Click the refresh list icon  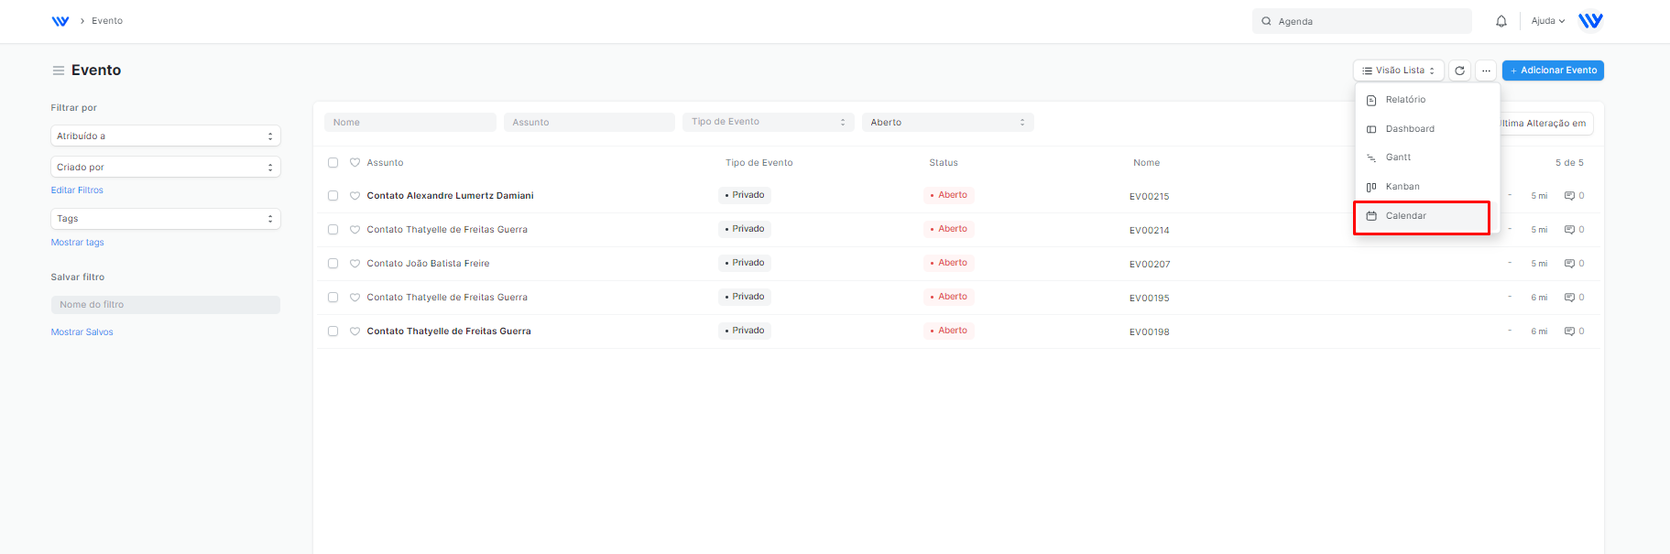pyautogui.click(x=1459, y=71)
